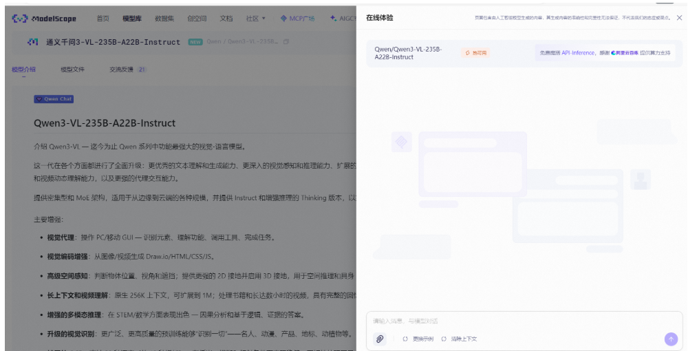Click the Qwen/Qwen3-VL-235B-A22B-Instruct model name
Image resolution: width=688 pixels, height=351 pixels.
point(408,53)
